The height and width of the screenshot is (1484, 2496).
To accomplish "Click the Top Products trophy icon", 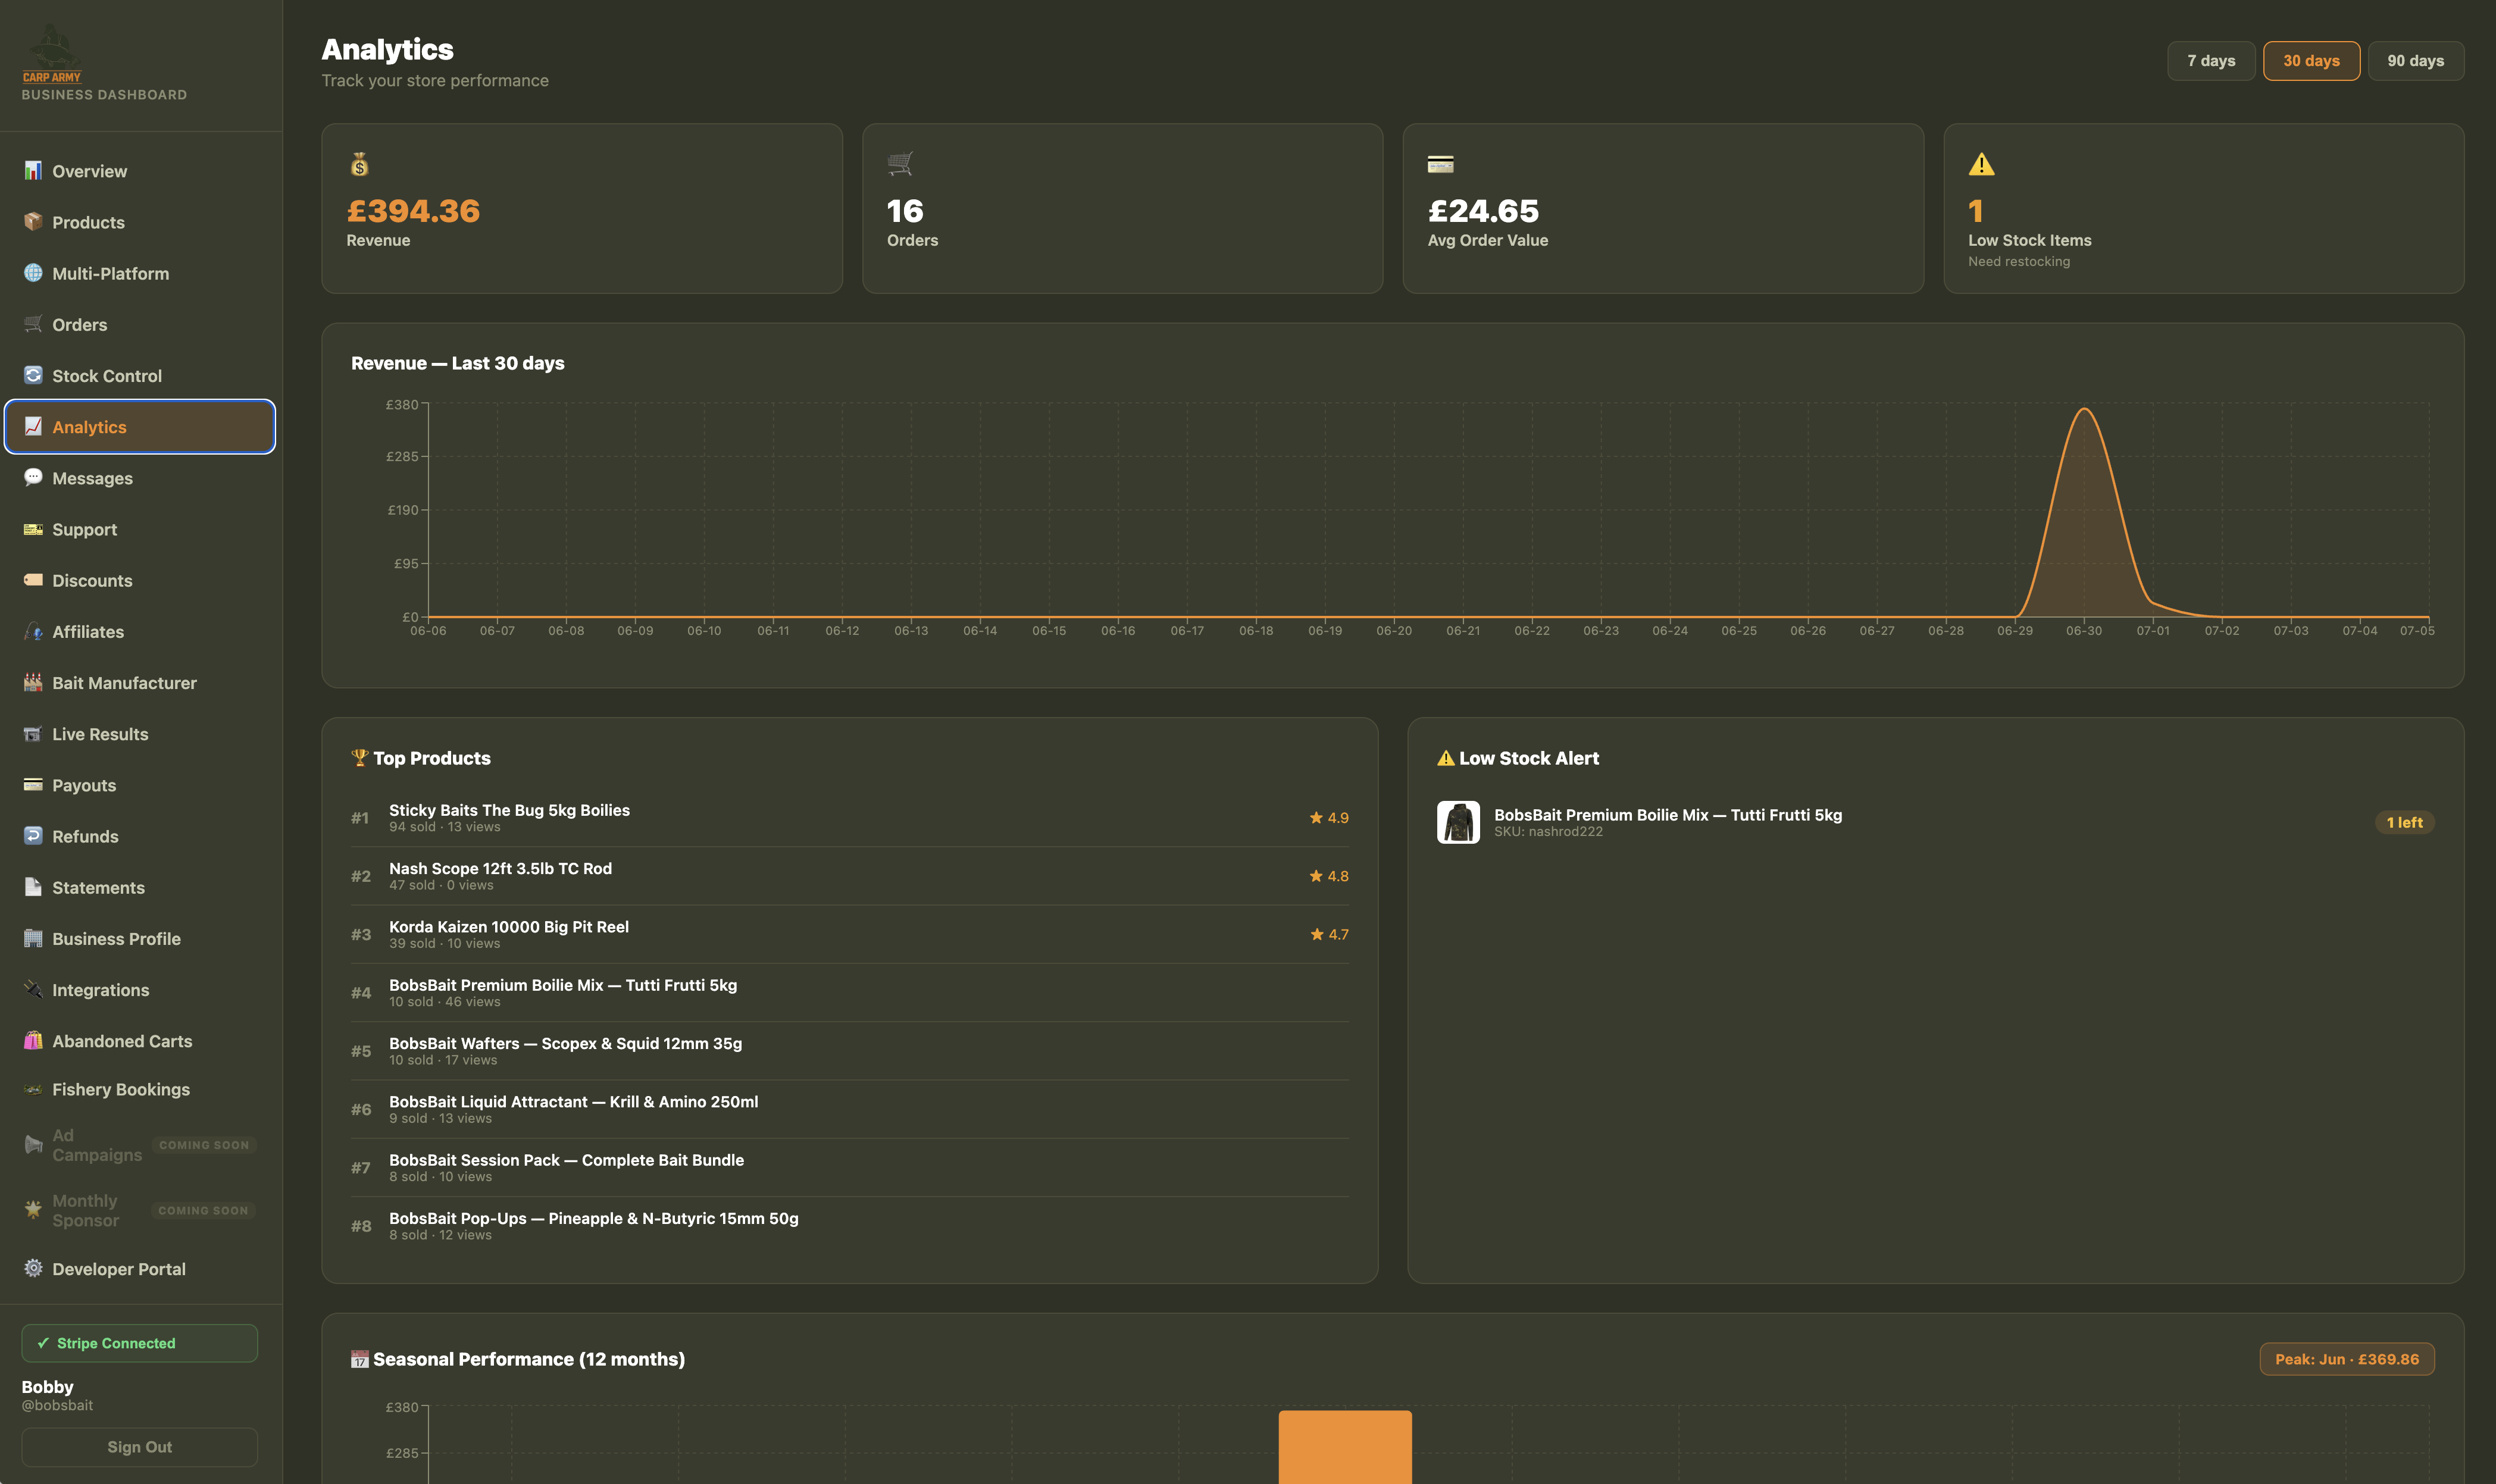I will (360, 757).
